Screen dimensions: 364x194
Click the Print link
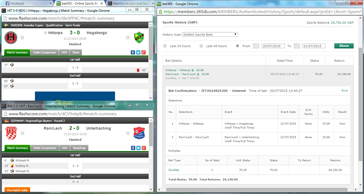[345, 91]
